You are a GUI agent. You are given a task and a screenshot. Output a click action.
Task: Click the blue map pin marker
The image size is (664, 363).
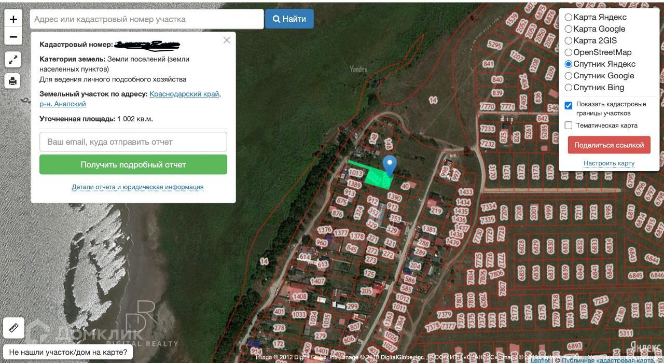(390, 166)
